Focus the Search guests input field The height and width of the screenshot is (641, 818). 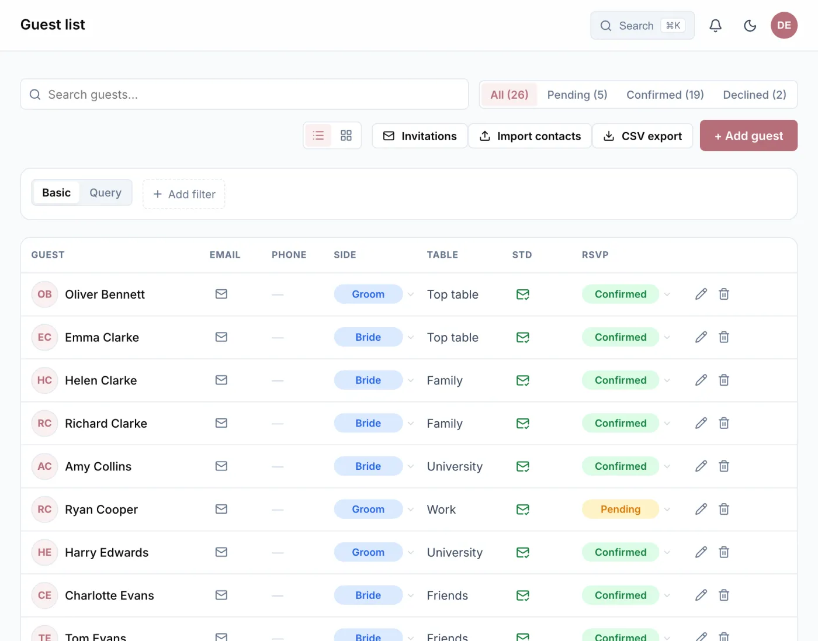pyautogui.click(x=244, y=94)
